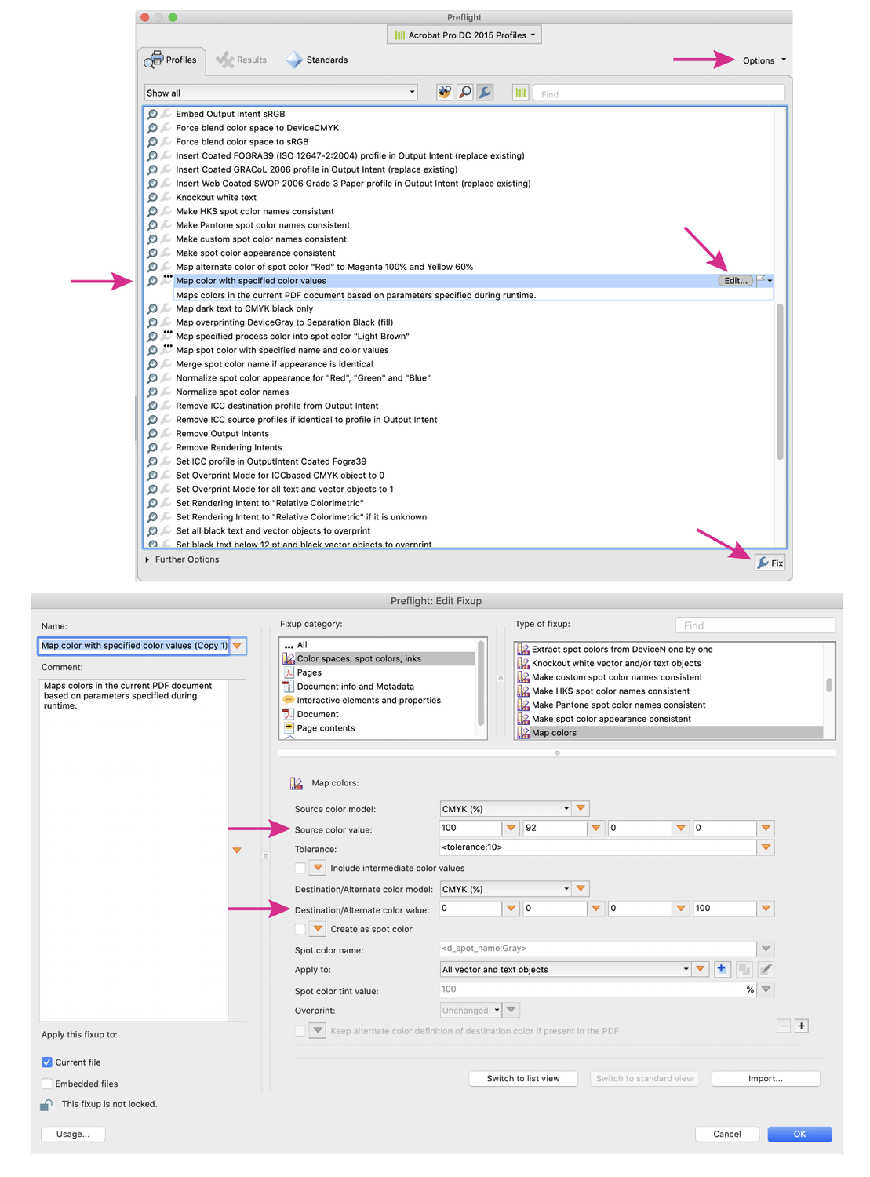Click the Switch to list view button
Viewport: 870px width, 1177px height.
click(x=523, y=1079)
